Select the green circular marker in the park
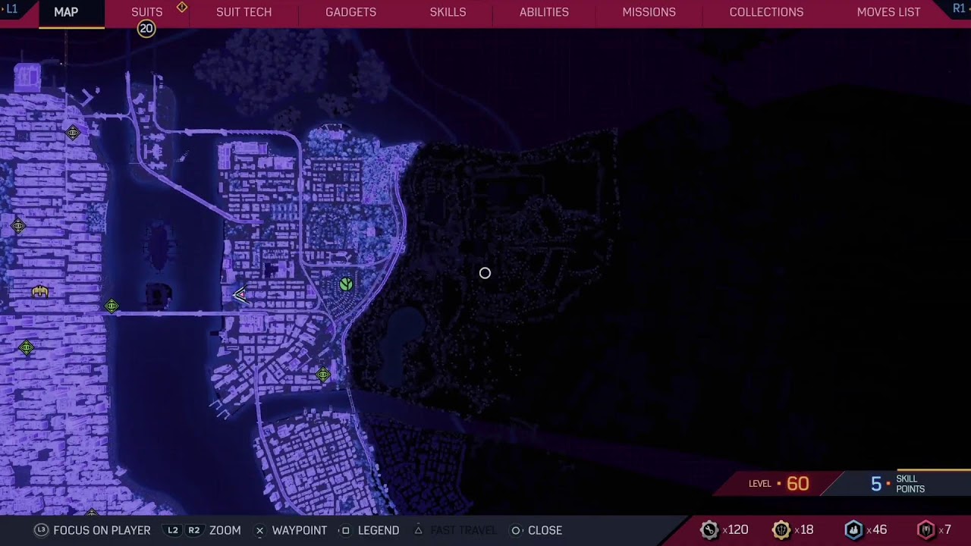 [x=346, y=284]
